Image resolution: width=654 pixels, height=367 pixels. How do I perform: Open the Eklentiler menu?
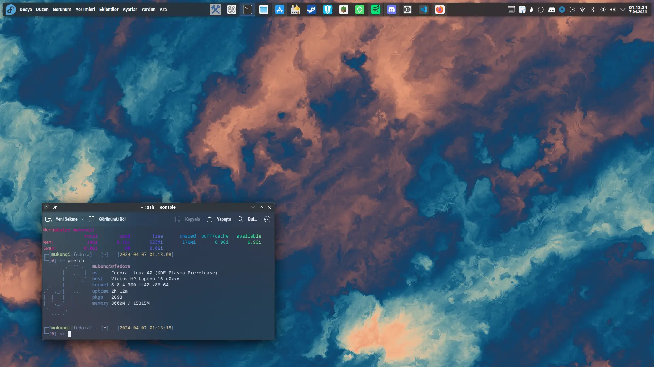109,10
